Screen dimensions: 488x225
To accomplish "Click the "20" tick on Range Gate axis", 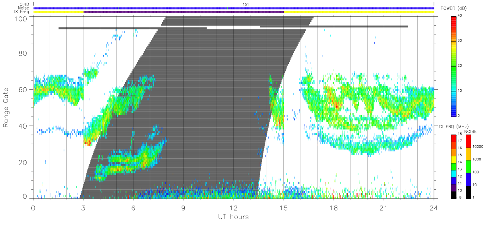I will pos(23,162).
